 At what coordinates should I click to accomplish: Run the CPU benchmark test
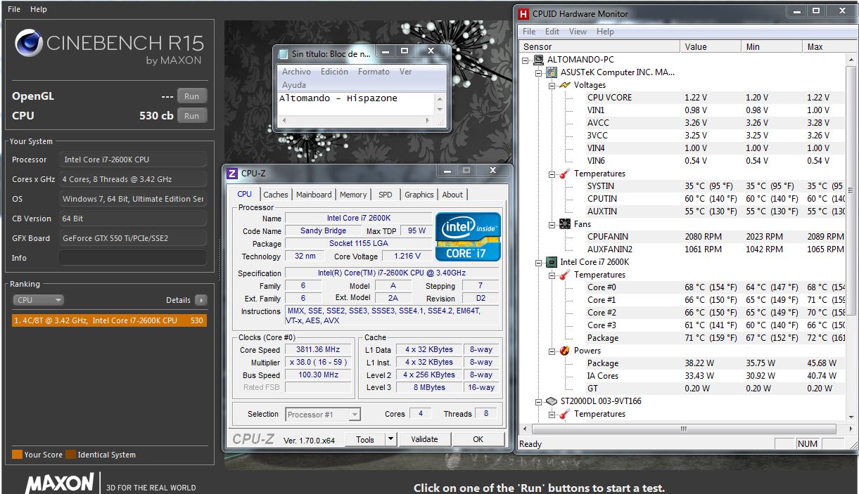tap(191, 116)
